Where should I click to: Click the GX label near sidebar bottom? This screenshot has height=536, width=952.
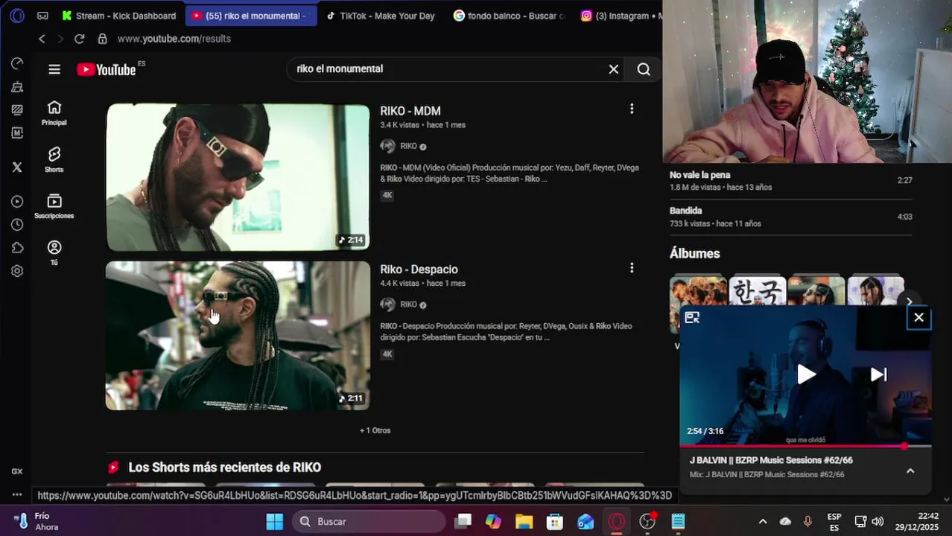tap(17, 471)
